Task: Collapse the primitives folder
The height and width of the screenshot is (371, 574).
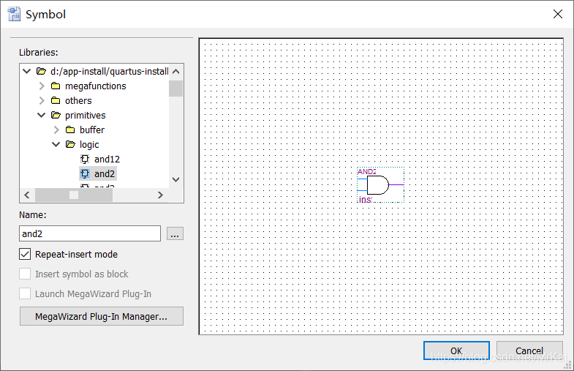Action: (42, 115)
